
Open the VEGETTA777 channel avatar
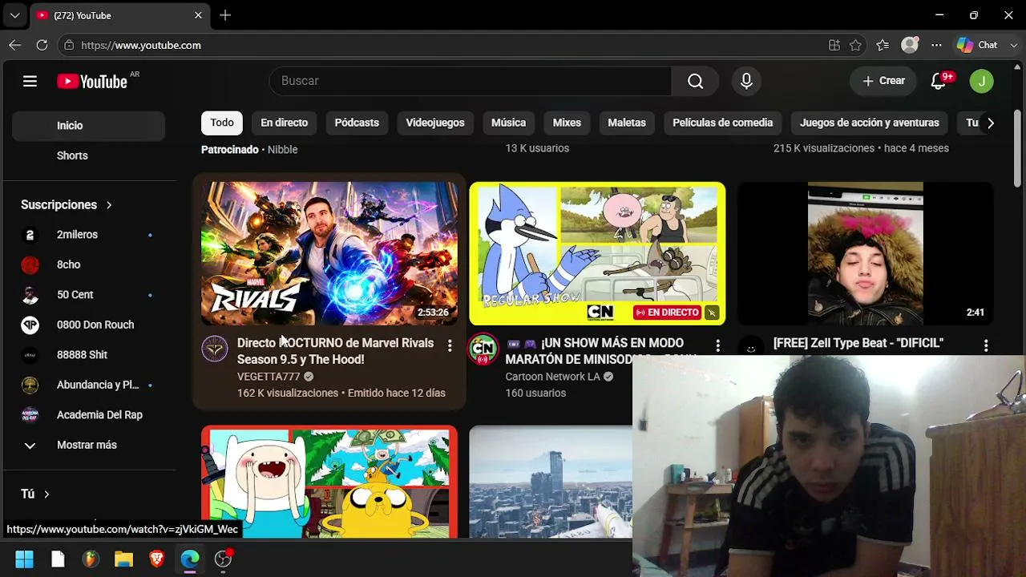tap(215, 349)
